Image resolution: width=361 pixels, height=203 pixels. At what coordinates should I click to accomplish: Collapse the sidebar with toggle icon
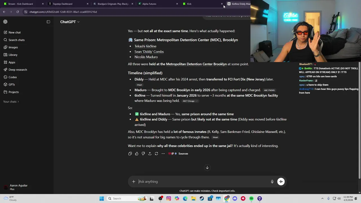tap(48, 22)
